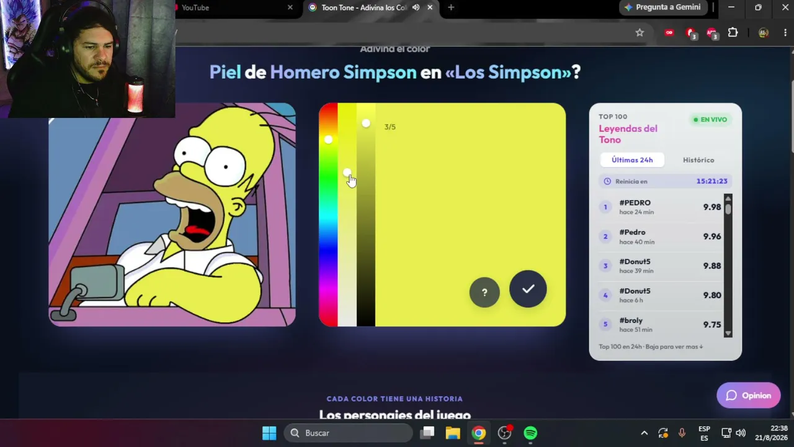
Task: Open Spotify from the taskbar
Action: coord(530,433)
